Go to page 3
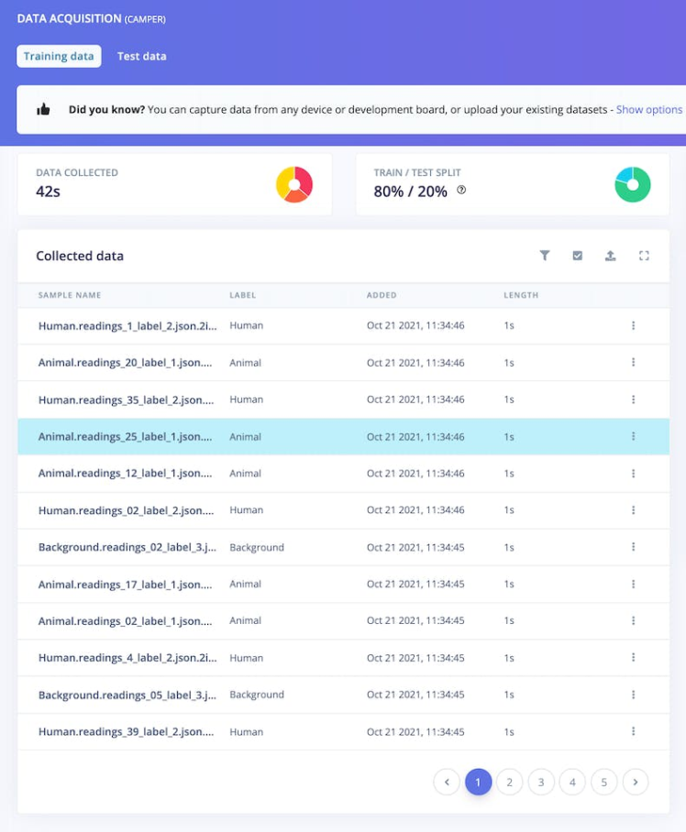 [x=541, y=783]
